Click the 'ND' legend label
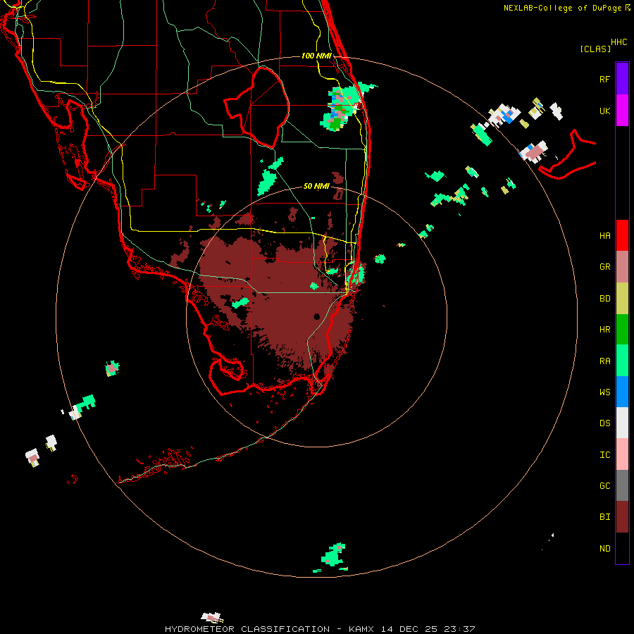Viewport: 634px width, 634px height. pyautogui.click(x=605, y=549)
